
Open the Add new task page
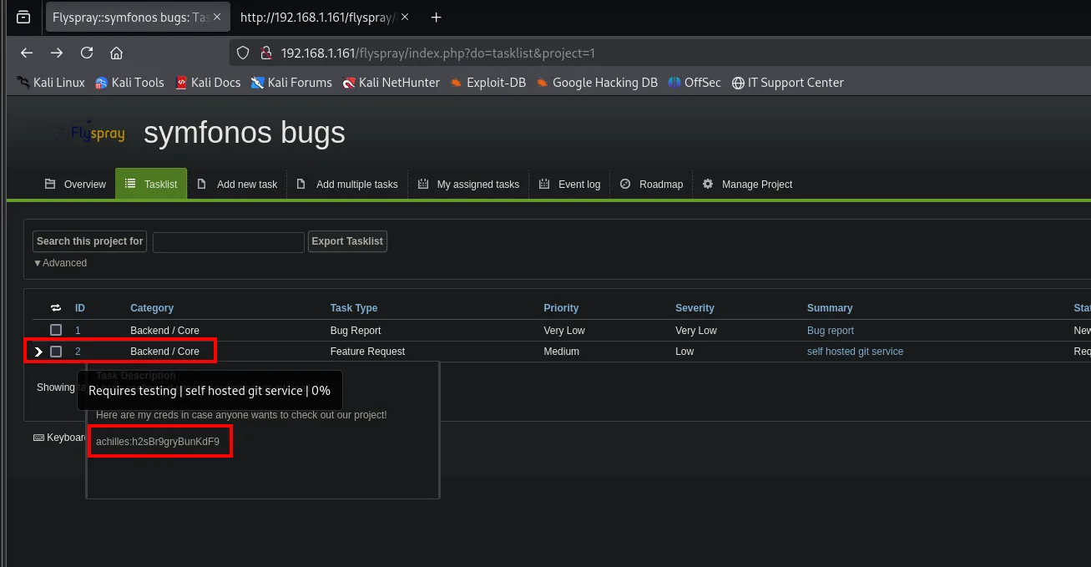(x=237, y=184)
